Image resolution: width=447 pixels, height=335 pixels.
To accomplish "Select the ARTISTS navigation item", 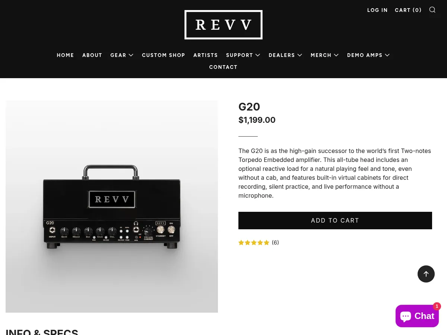I will (x=206, y=55).
